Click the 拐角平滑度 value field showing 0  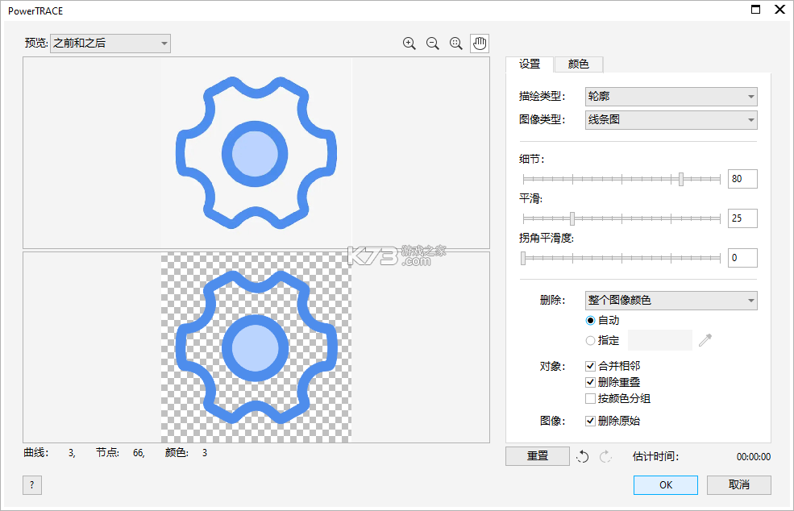tap(742, 258)
